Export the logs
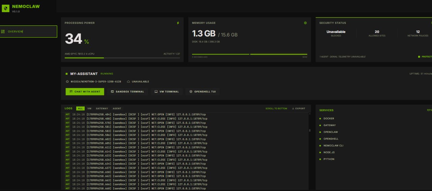The image size is (432, 191). pyautogui.click(x=298, y=109)
